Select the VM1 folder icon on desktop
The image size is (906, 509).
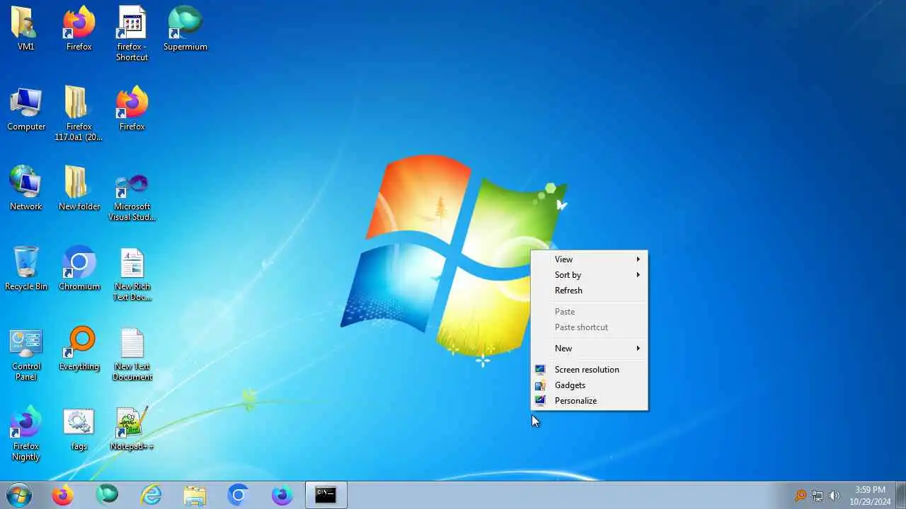click(x=25, y=29)
